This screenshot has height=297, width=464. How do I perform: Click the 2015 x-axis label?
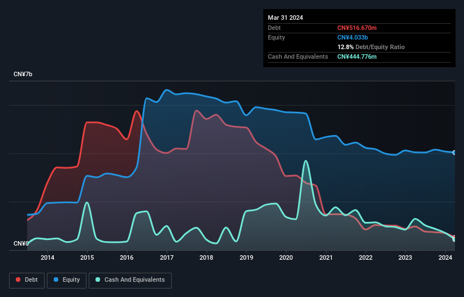(x=87, y=257)
